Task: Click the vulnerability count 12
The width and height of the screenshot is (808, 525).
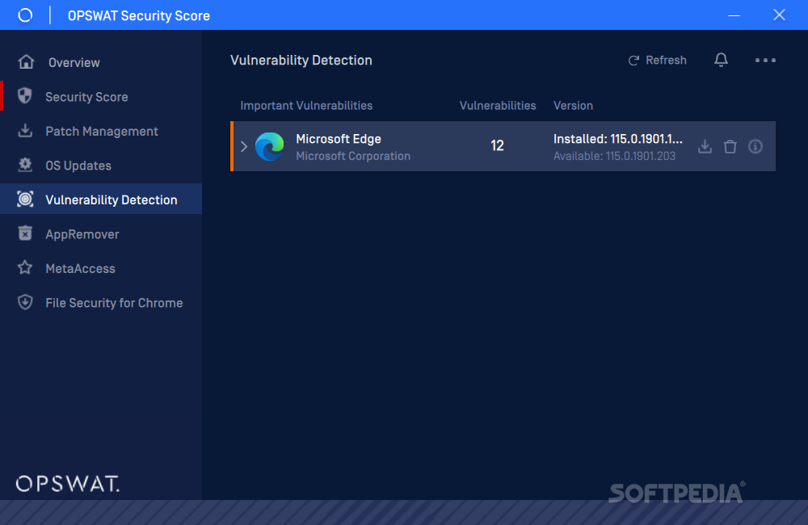Action: (497, 146)
